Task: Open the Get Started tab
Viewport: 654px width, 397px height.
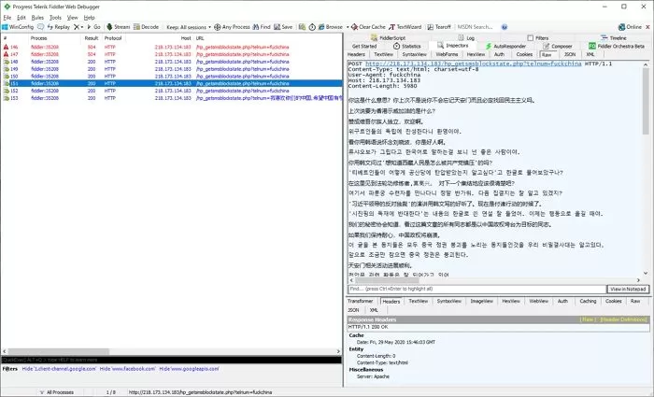Action: (x=364, y=46)
